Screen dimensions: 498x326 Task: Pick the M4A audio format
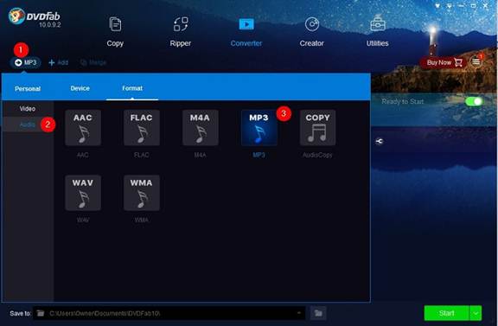(200, 128)
